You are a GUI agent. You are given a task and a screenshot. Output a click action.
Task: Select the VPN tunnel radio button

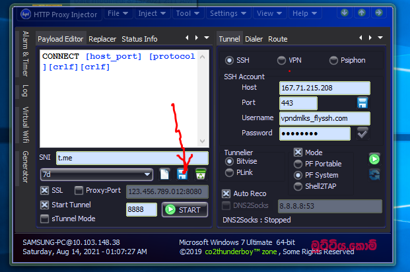pos(281,61)
